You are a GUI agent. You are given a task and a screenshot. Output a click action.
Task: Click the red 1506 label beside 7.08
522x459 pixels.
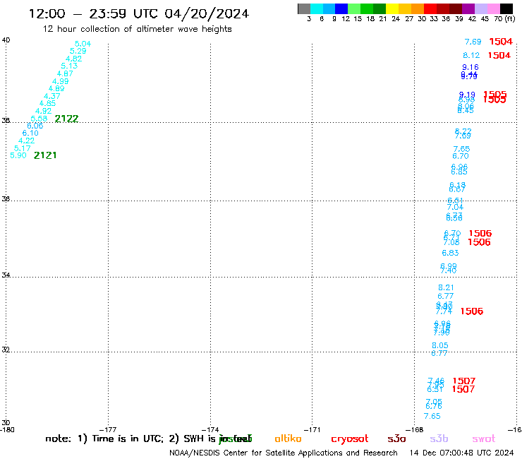click(x=479, y=242)
